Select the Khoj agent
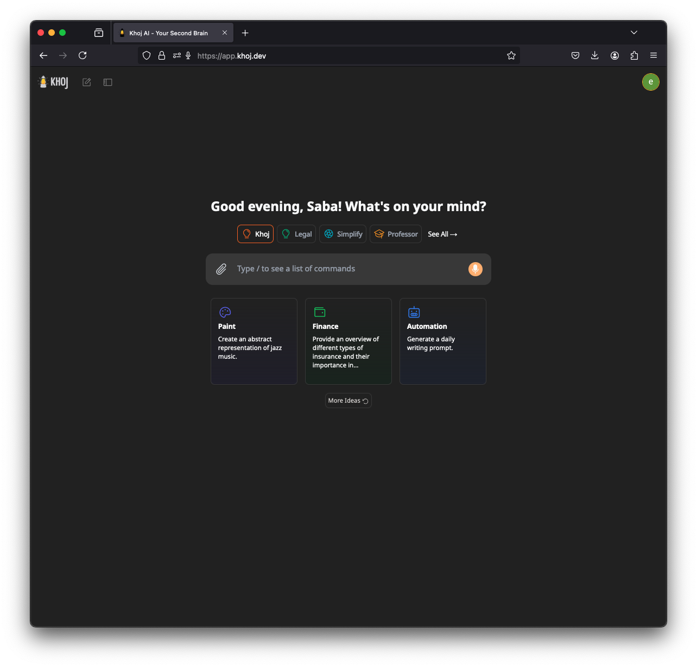The height and width of the screenshot is (667, 697). pos(255,234)
